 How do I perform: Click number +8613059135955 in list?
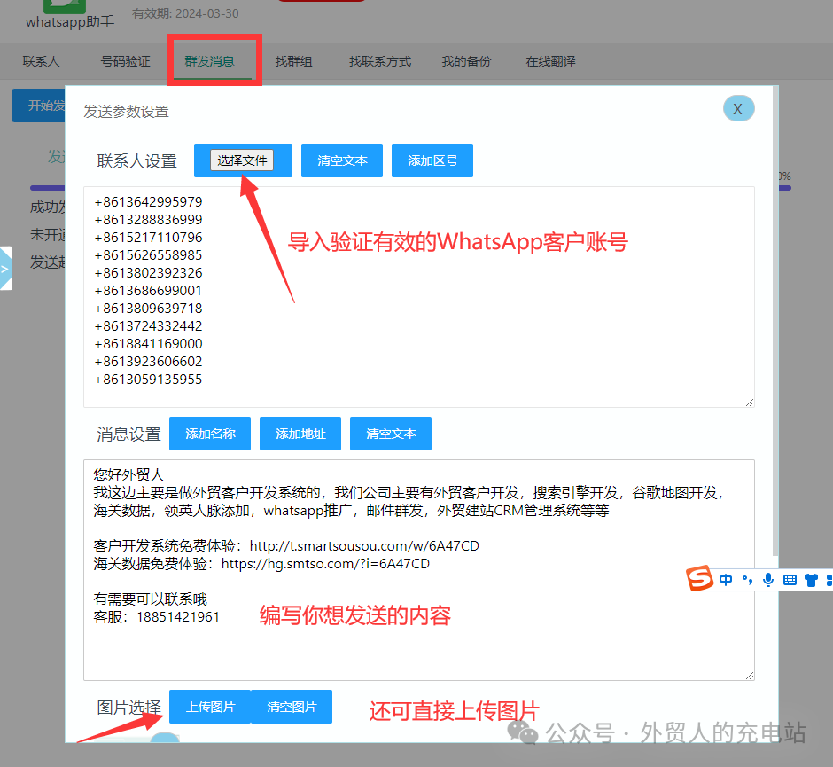click(x=148, y=380)
